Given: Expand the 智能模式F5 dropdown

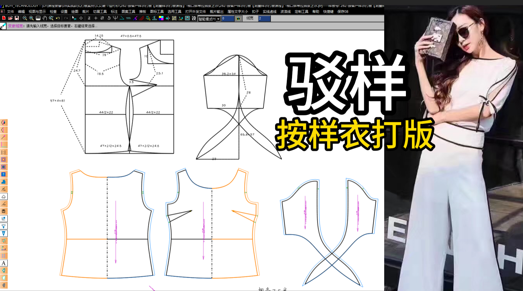Looking at the screenshot, I should [x=218, y=19].
